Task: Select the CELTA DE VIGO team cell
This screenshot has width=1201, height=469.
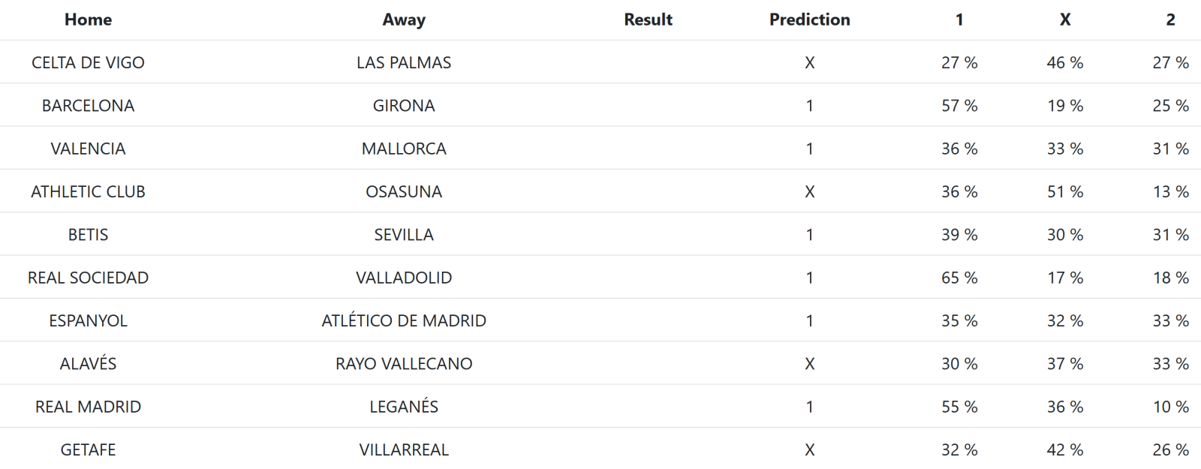Action: coord(88,63)
